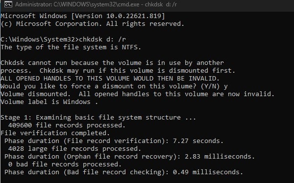The image size is (294, 183).
Task: Click the 'File verification completed' line
Action: click(55, 133)
